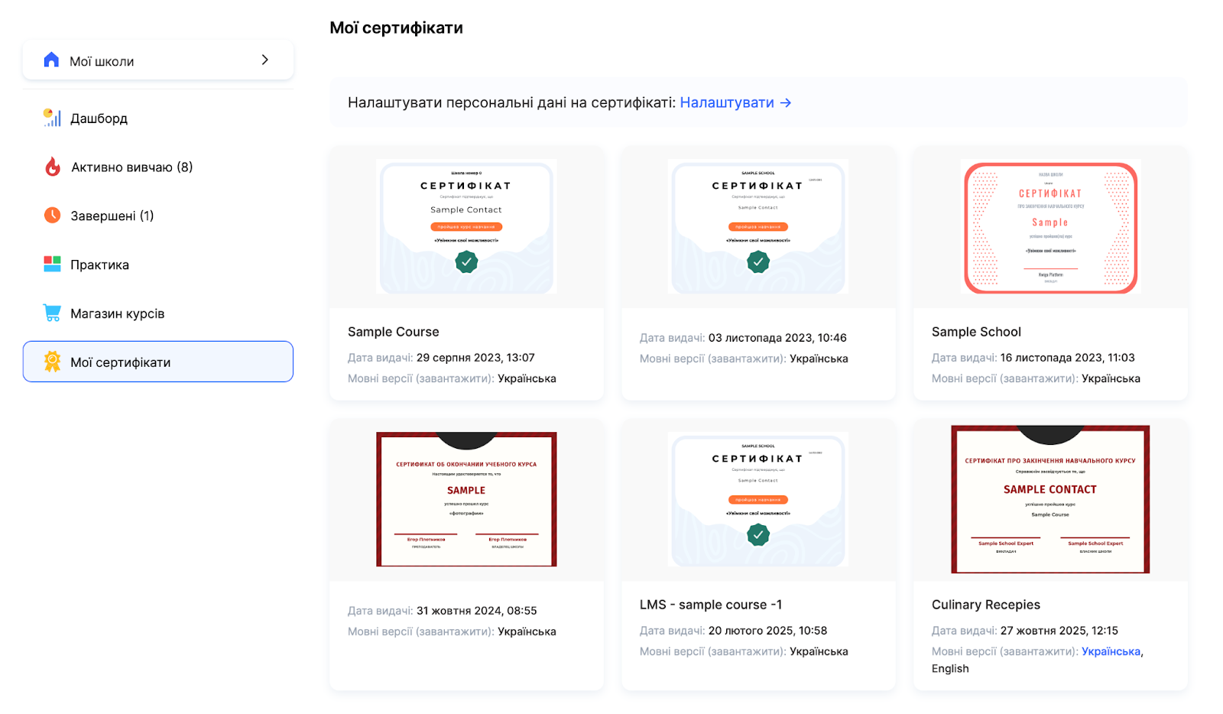The height and width of the screenshot is (714, 1223).
Task: Open the Магазин курсів page
Action: pyautogui.click(x=118, y=314)
